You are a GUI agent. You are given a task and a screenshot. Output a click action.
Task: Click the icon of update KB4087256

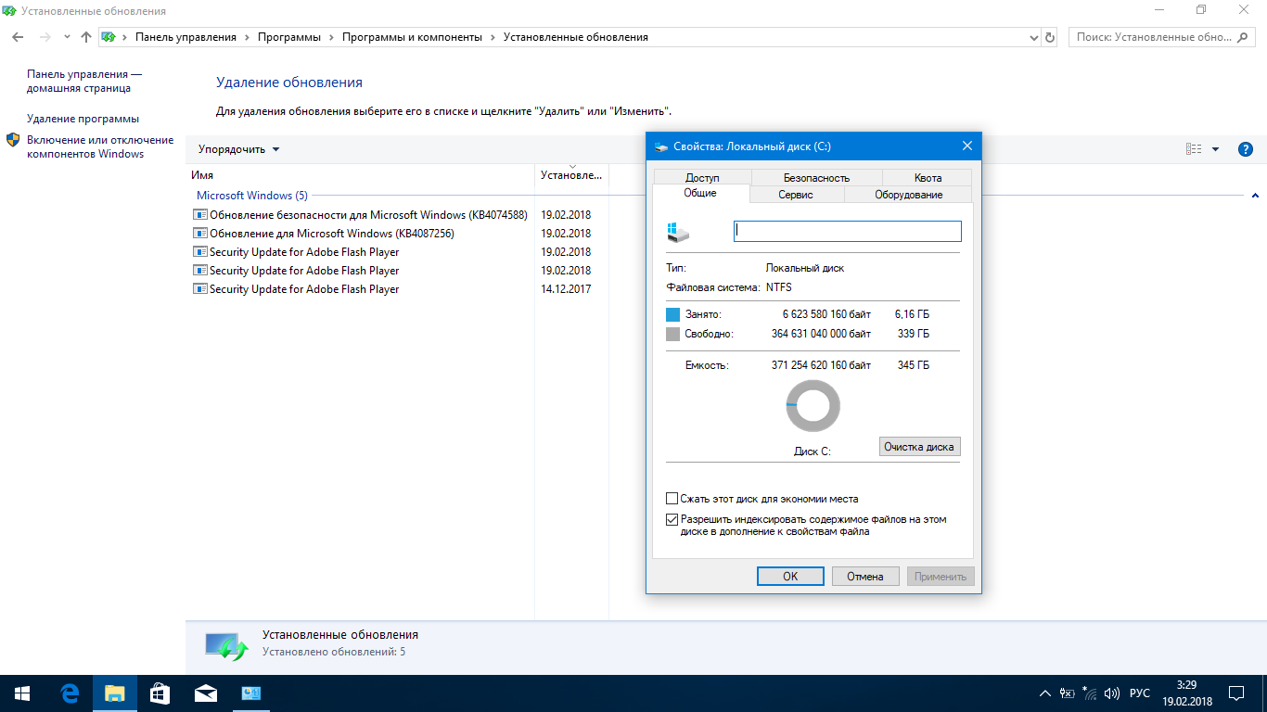coord(199,234)
